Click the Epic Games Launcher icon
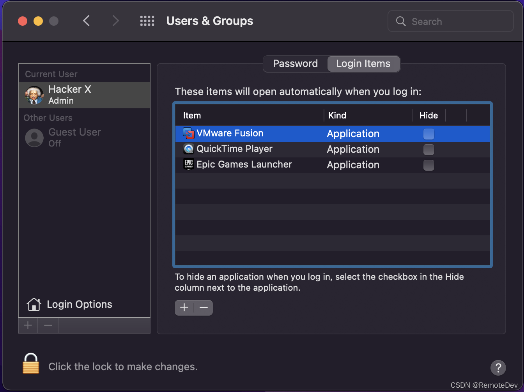The height and width of the screenshot is (392, 524). [189, 164]
